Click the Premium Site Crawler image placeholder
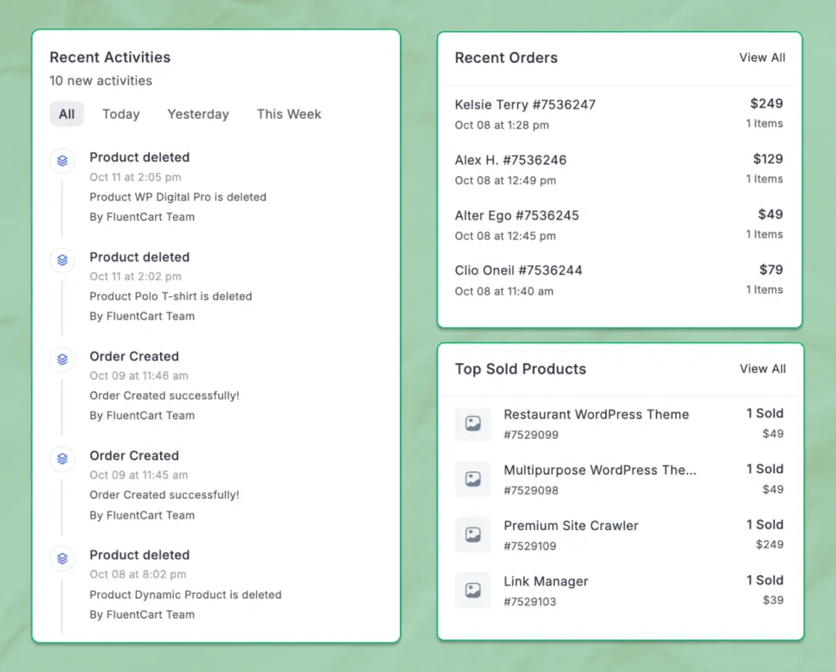Viewport: 836px width, 672px height. click(473, 535)
